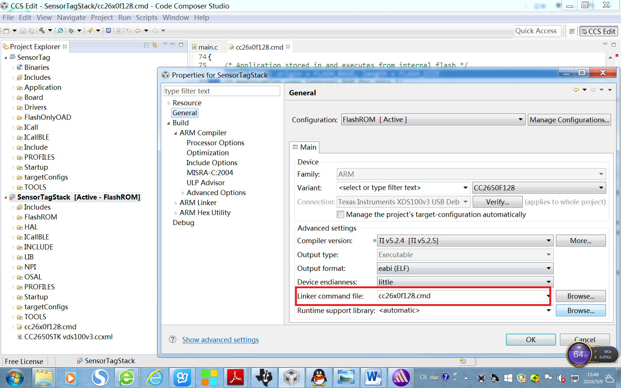Select ULP Advisor in properties tree

(206, 183)
